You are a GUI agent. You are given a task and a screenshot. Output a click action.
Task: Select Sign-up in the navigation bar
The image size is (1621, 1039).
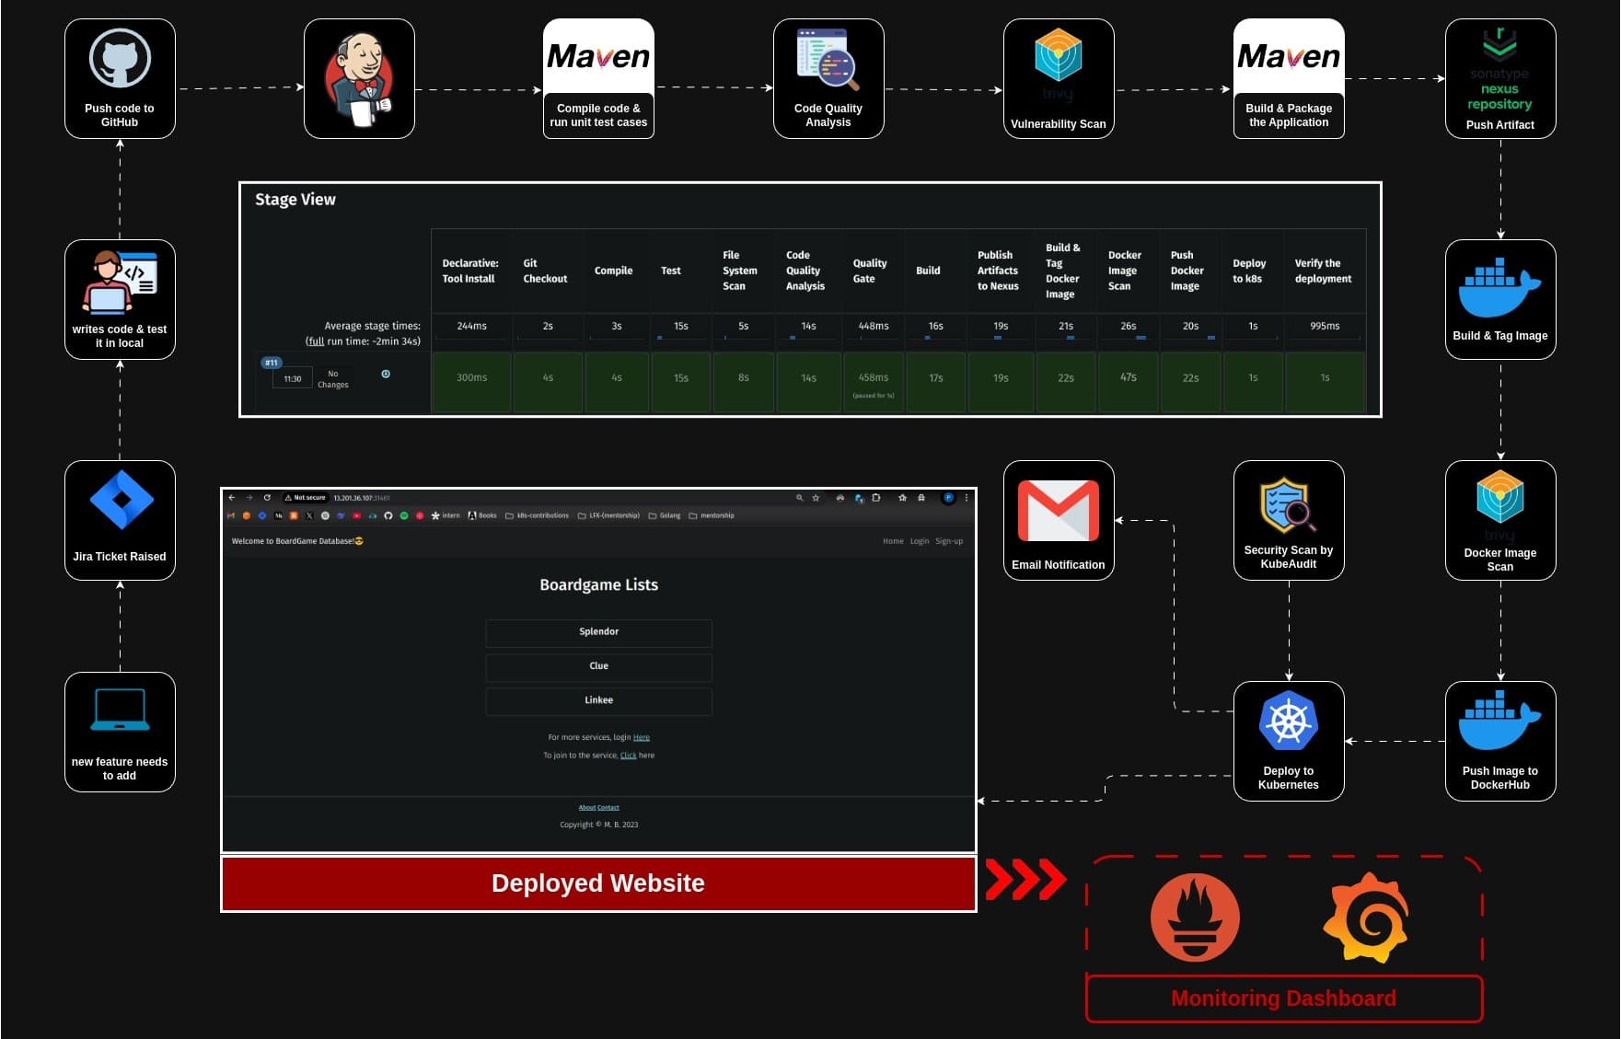click(949, 541)
